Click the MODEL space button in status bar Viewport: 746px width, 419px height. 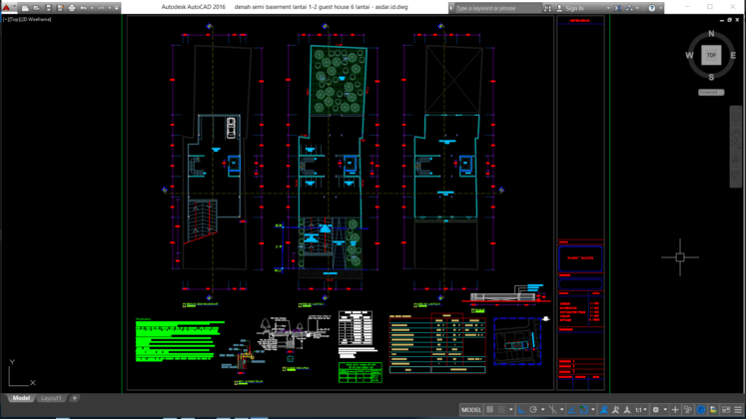472,410
